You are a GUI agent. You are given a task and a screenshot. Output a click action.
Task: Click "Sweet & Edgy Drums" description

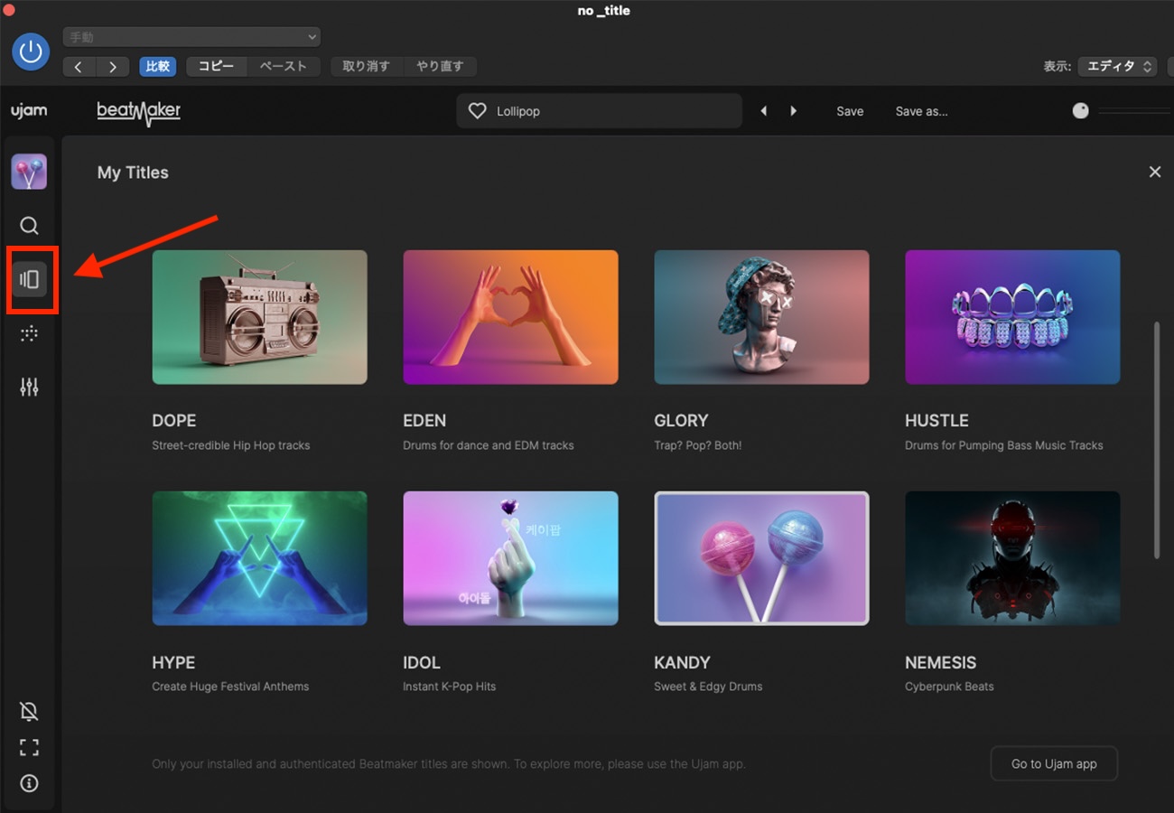[x=708, y=687]
